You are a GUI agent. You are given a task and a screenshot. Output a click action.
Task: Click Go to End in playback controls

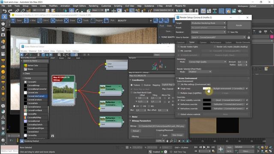pyautogui.click(x=213, y=147)
